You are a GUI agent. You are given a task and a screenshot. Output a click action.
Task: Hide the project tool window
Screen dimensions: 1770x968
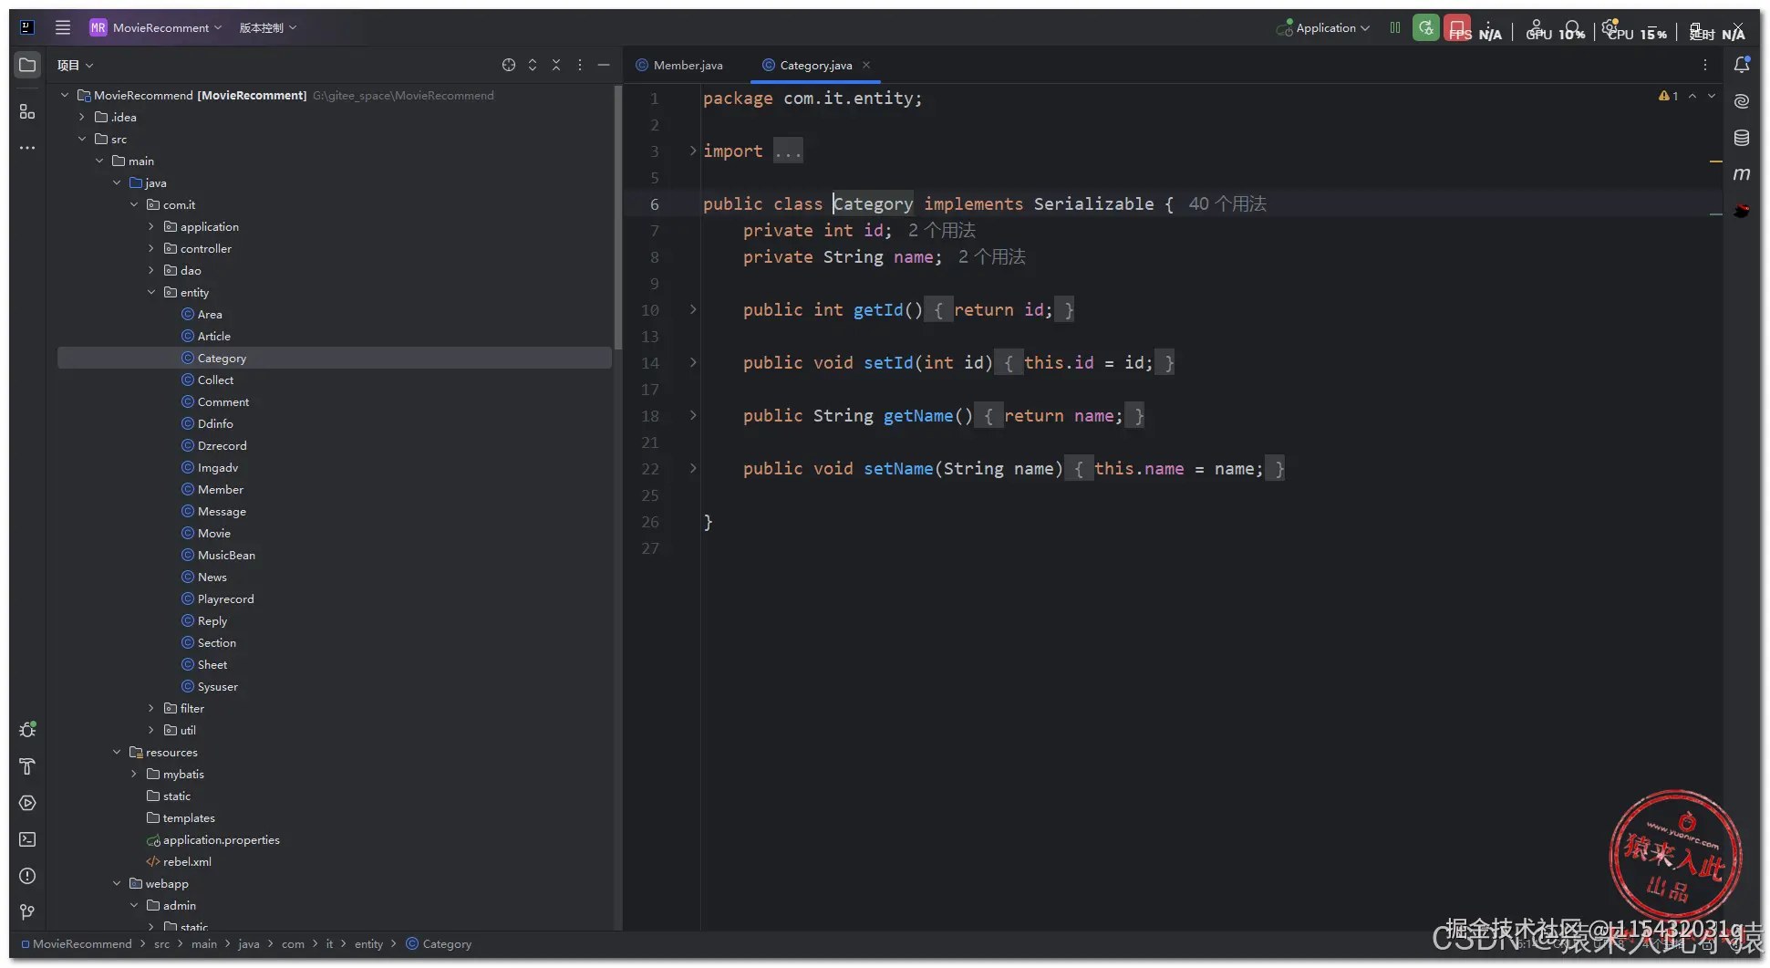(x=604, y=65)
